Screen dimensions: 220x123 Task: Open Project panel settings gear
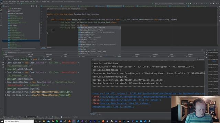click(36, 6)
